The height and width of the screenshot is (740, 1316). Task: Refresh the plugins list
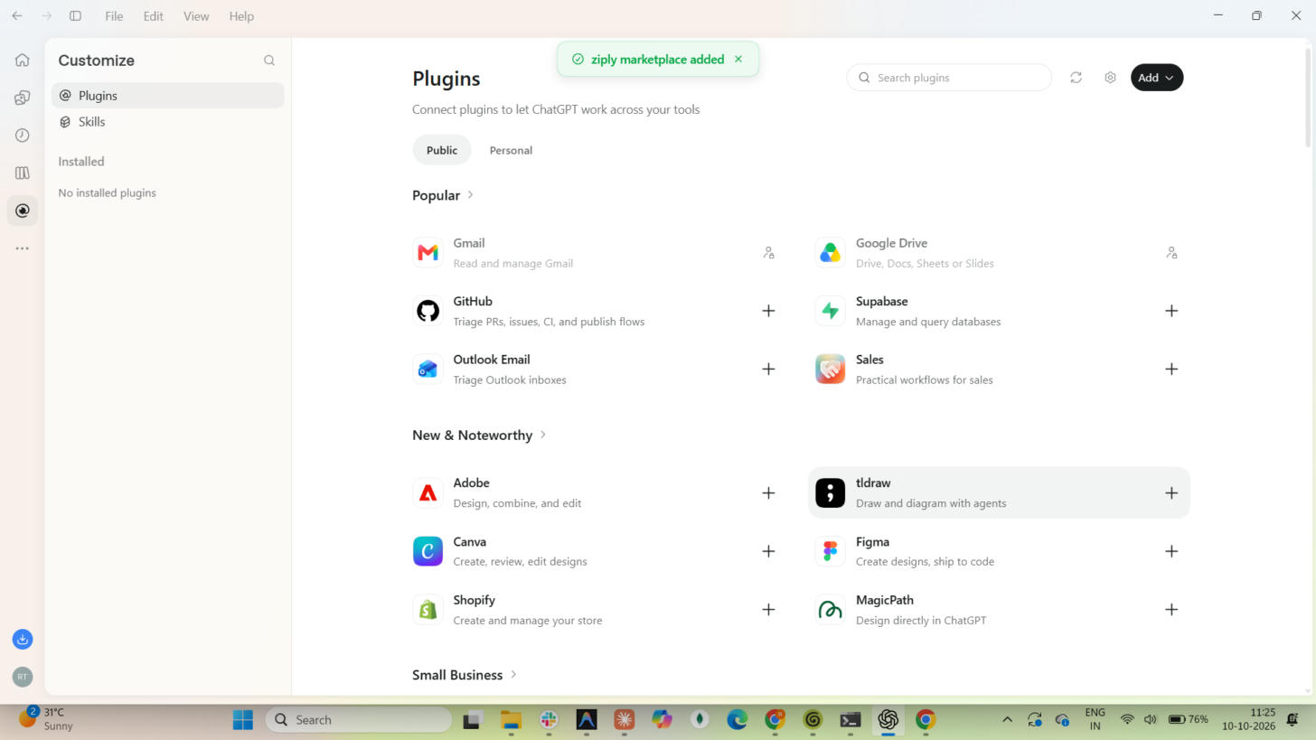(x=1076, y=78)
